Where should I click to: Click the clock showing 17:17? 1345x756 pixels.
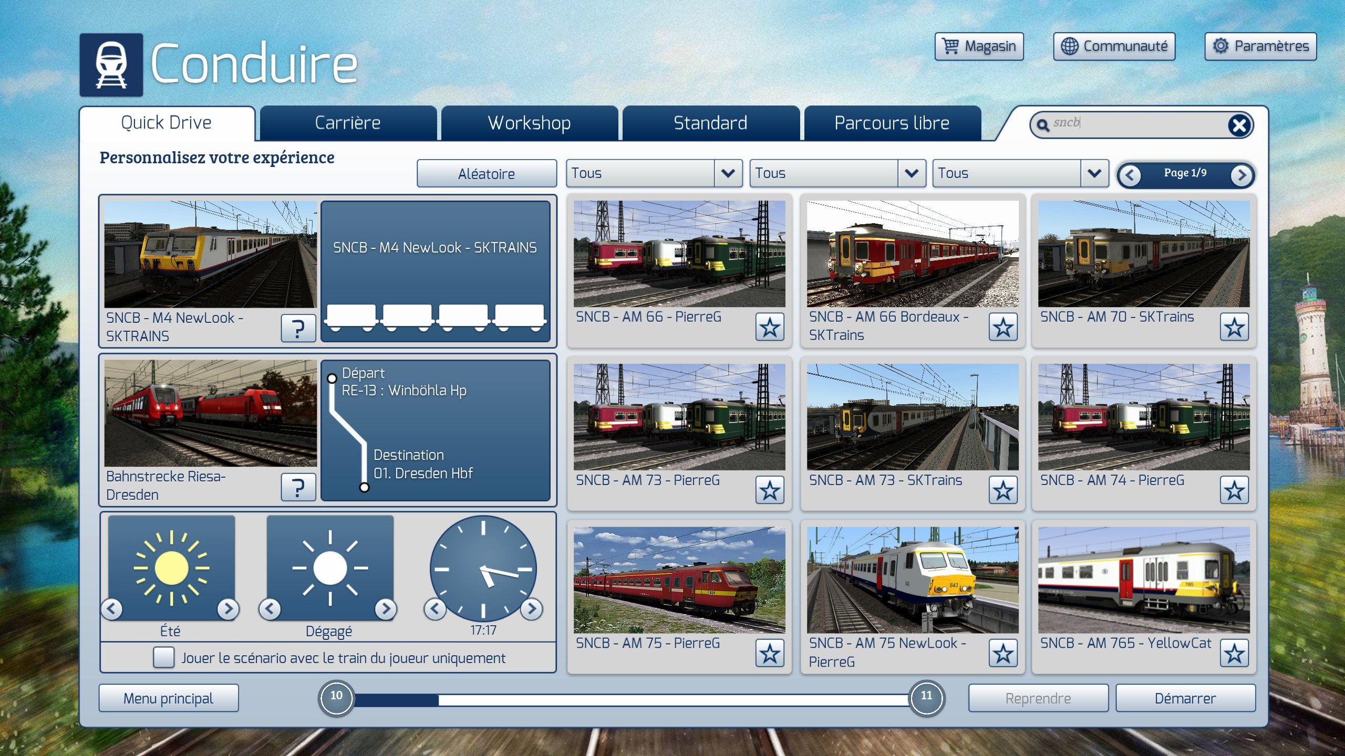pos(483,569)
